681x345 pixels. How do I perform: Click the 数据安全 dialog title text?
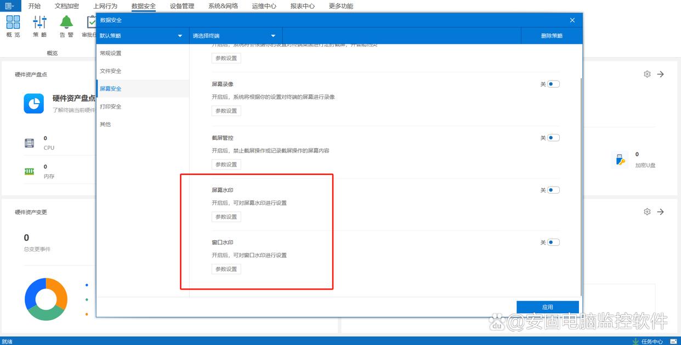pos(111,20)
